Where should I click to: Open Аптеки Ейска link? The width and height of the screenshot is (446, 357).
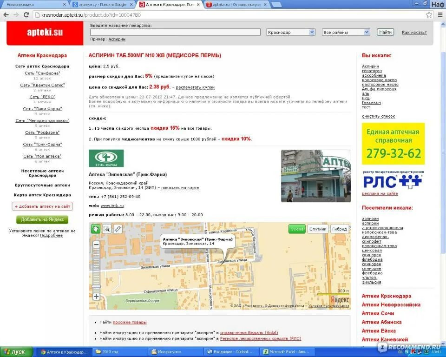[x=379, y=331]
